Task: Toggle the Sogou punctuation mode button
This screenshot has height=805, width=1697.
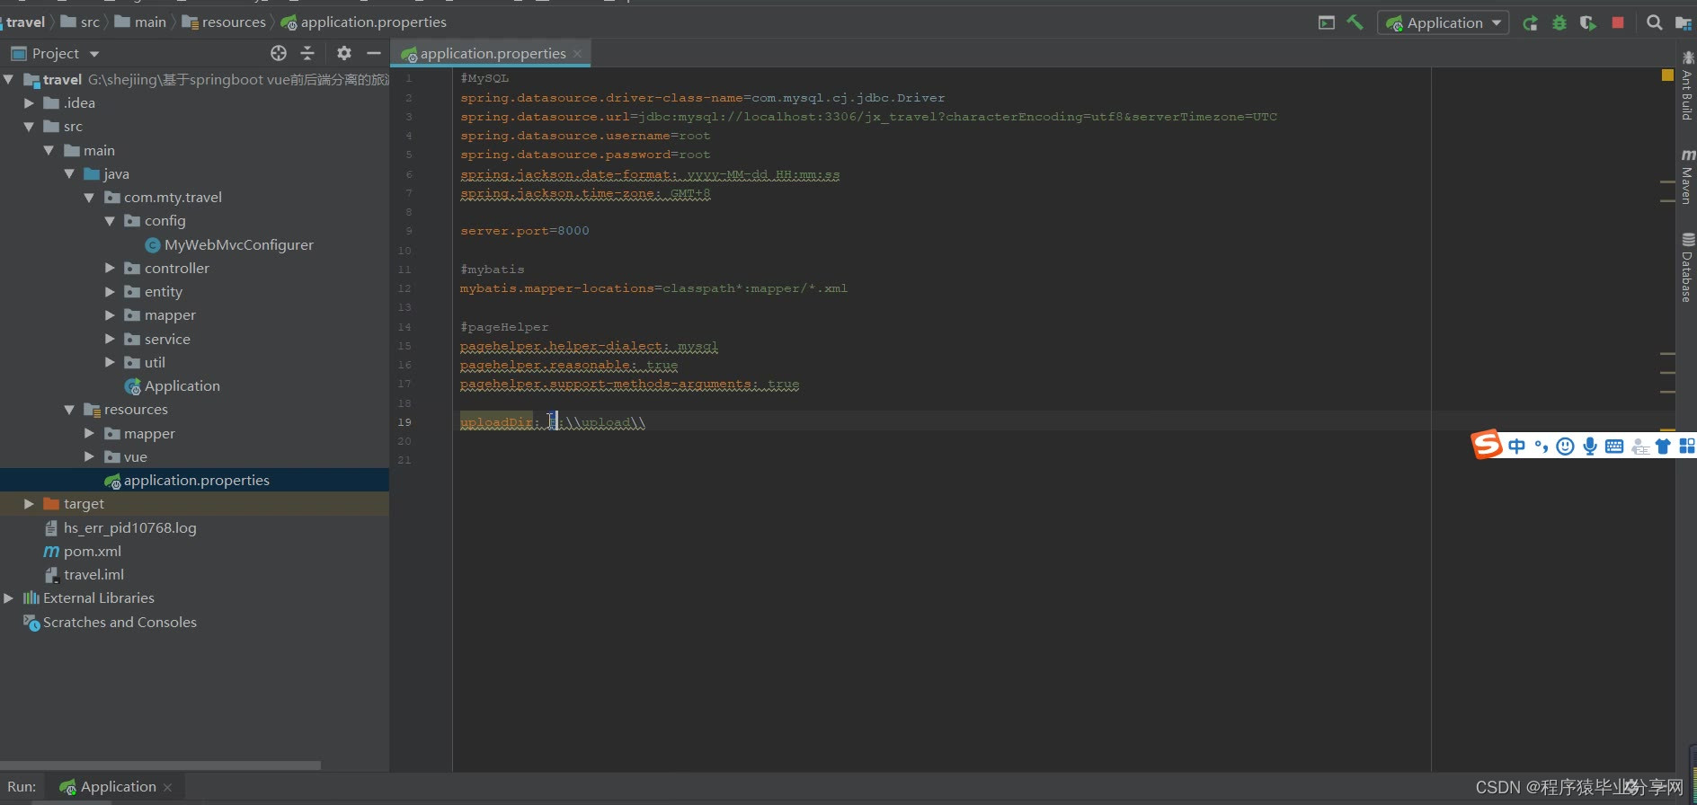Action: click(x=1541, y=446)
